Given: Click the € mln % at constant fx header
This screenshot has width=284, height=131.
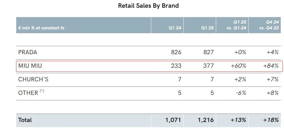Looking at the screenshot, I should pyautogui.click(x=41, y=28).
